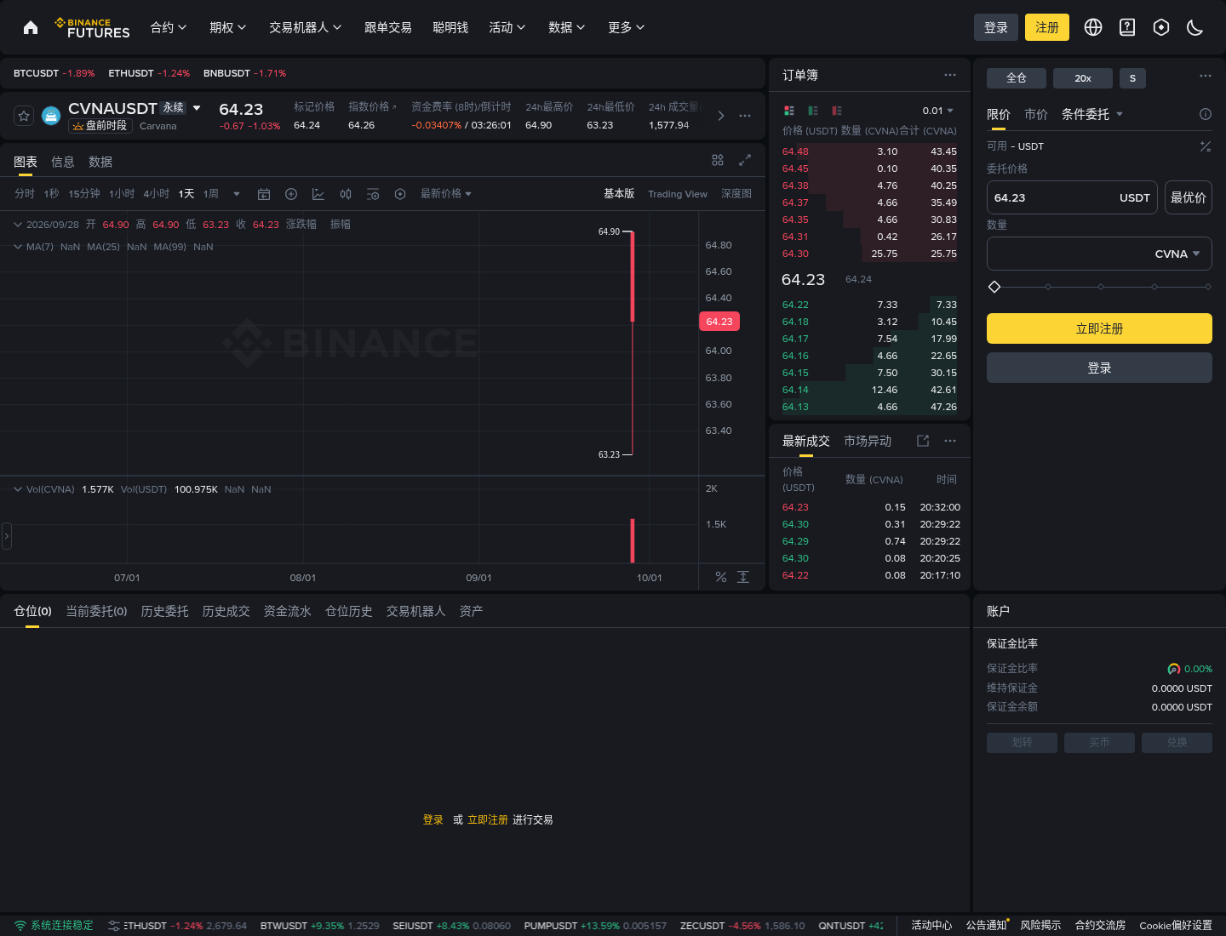This screenshot has height=936, width=1226.
Task: Show only bids in the order book
Action: (813, 111)
